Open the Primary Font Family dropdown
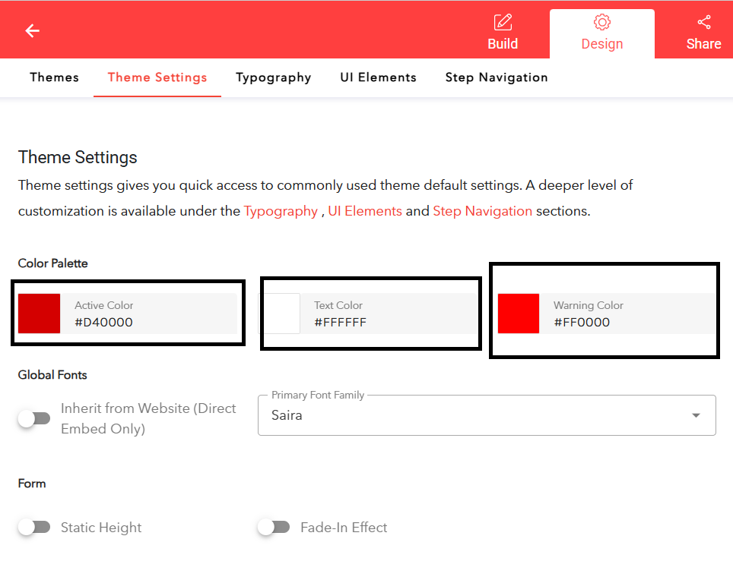 pyautogui.click(x=487, y=415)
